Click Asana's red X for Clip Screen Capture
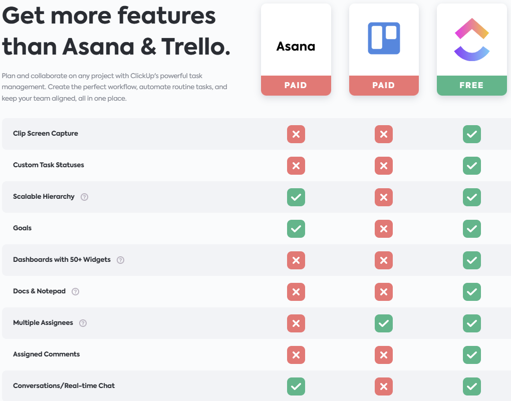511x401 pixels. tap(296, 134)
